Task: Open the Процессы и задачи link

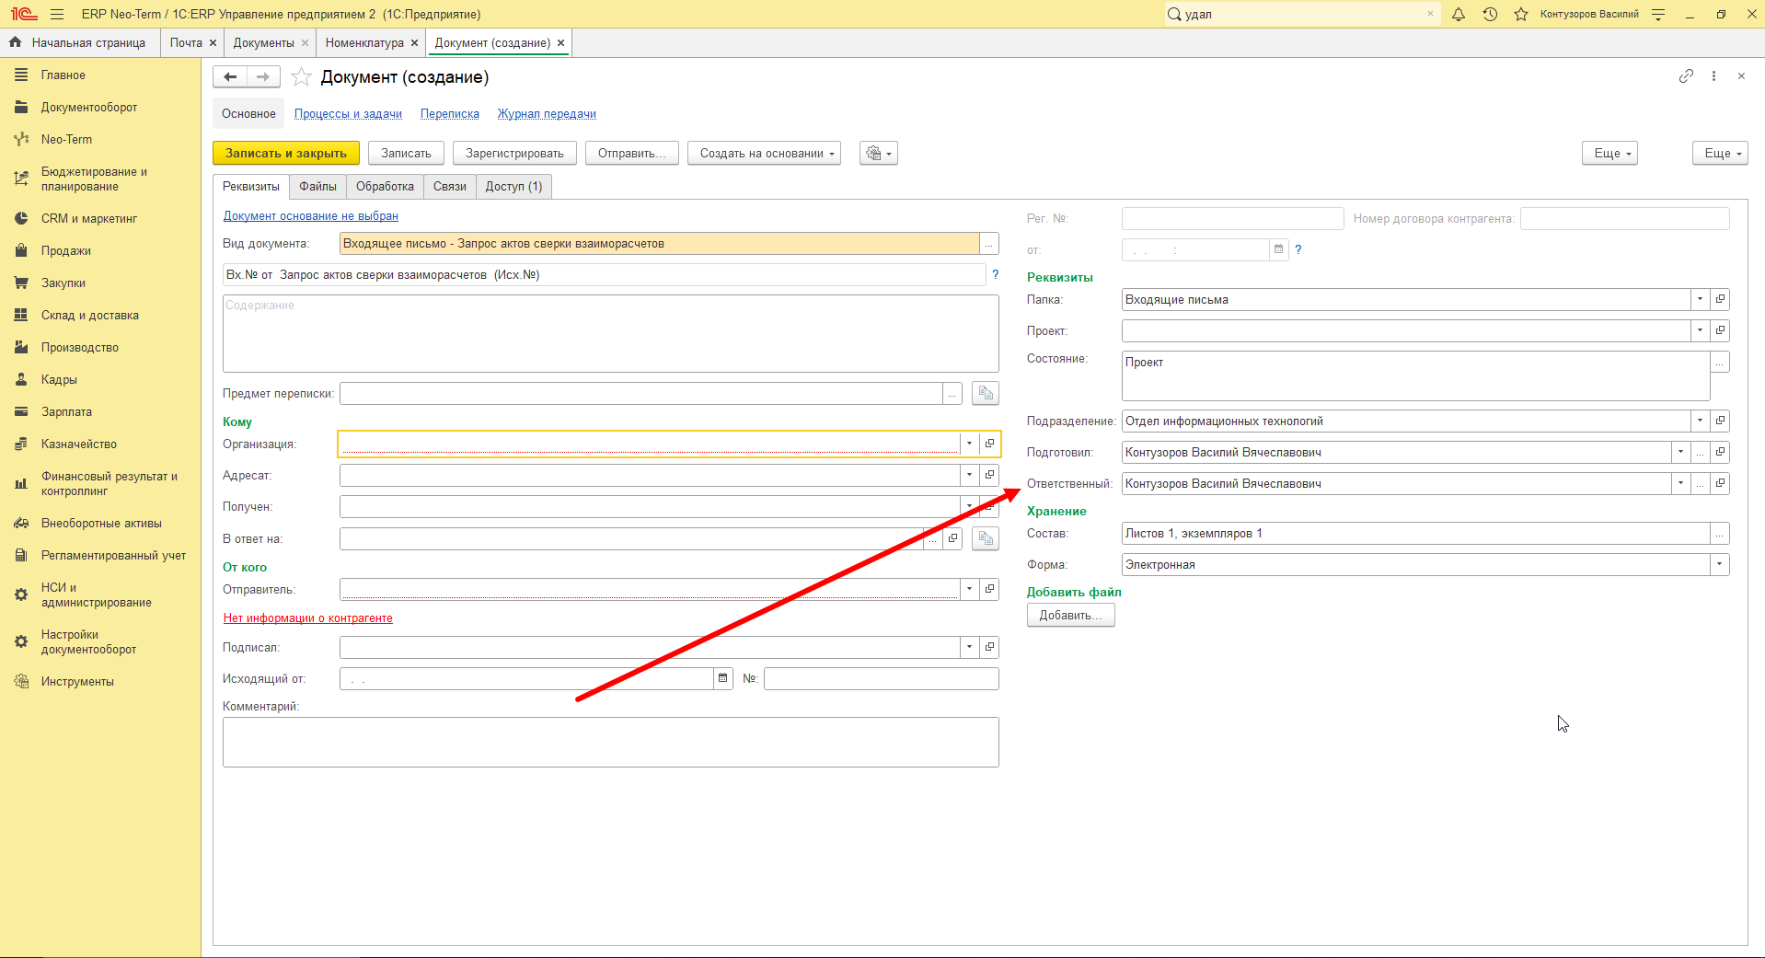Action: click(x=348, y=113)
